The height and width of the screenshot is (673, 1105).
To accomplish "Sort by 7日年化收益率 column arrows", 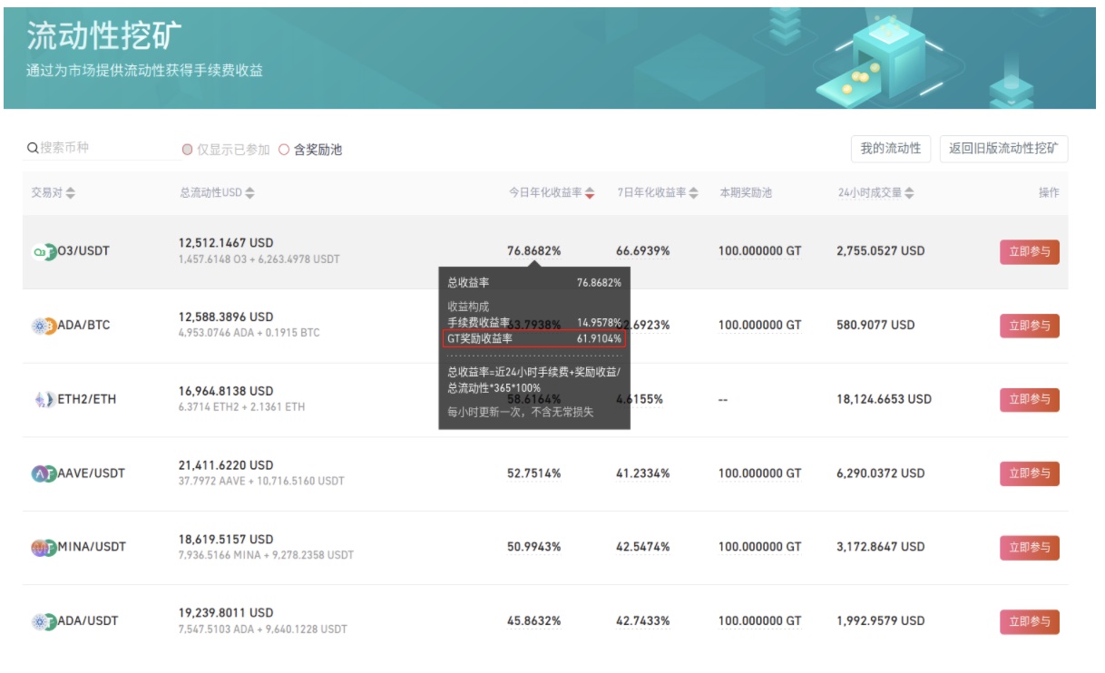I will coord(693,193).
